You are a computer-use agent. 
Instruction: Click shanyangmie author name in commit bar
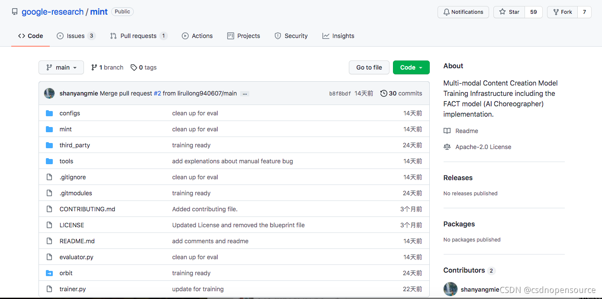(79, 93)
